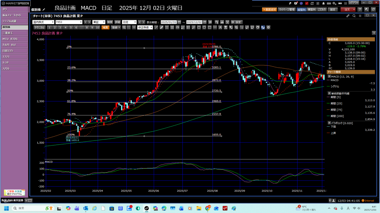Click the end date field 2025/12/02
The height and width of the screenshot is (213, 380).
pos(194,22)
